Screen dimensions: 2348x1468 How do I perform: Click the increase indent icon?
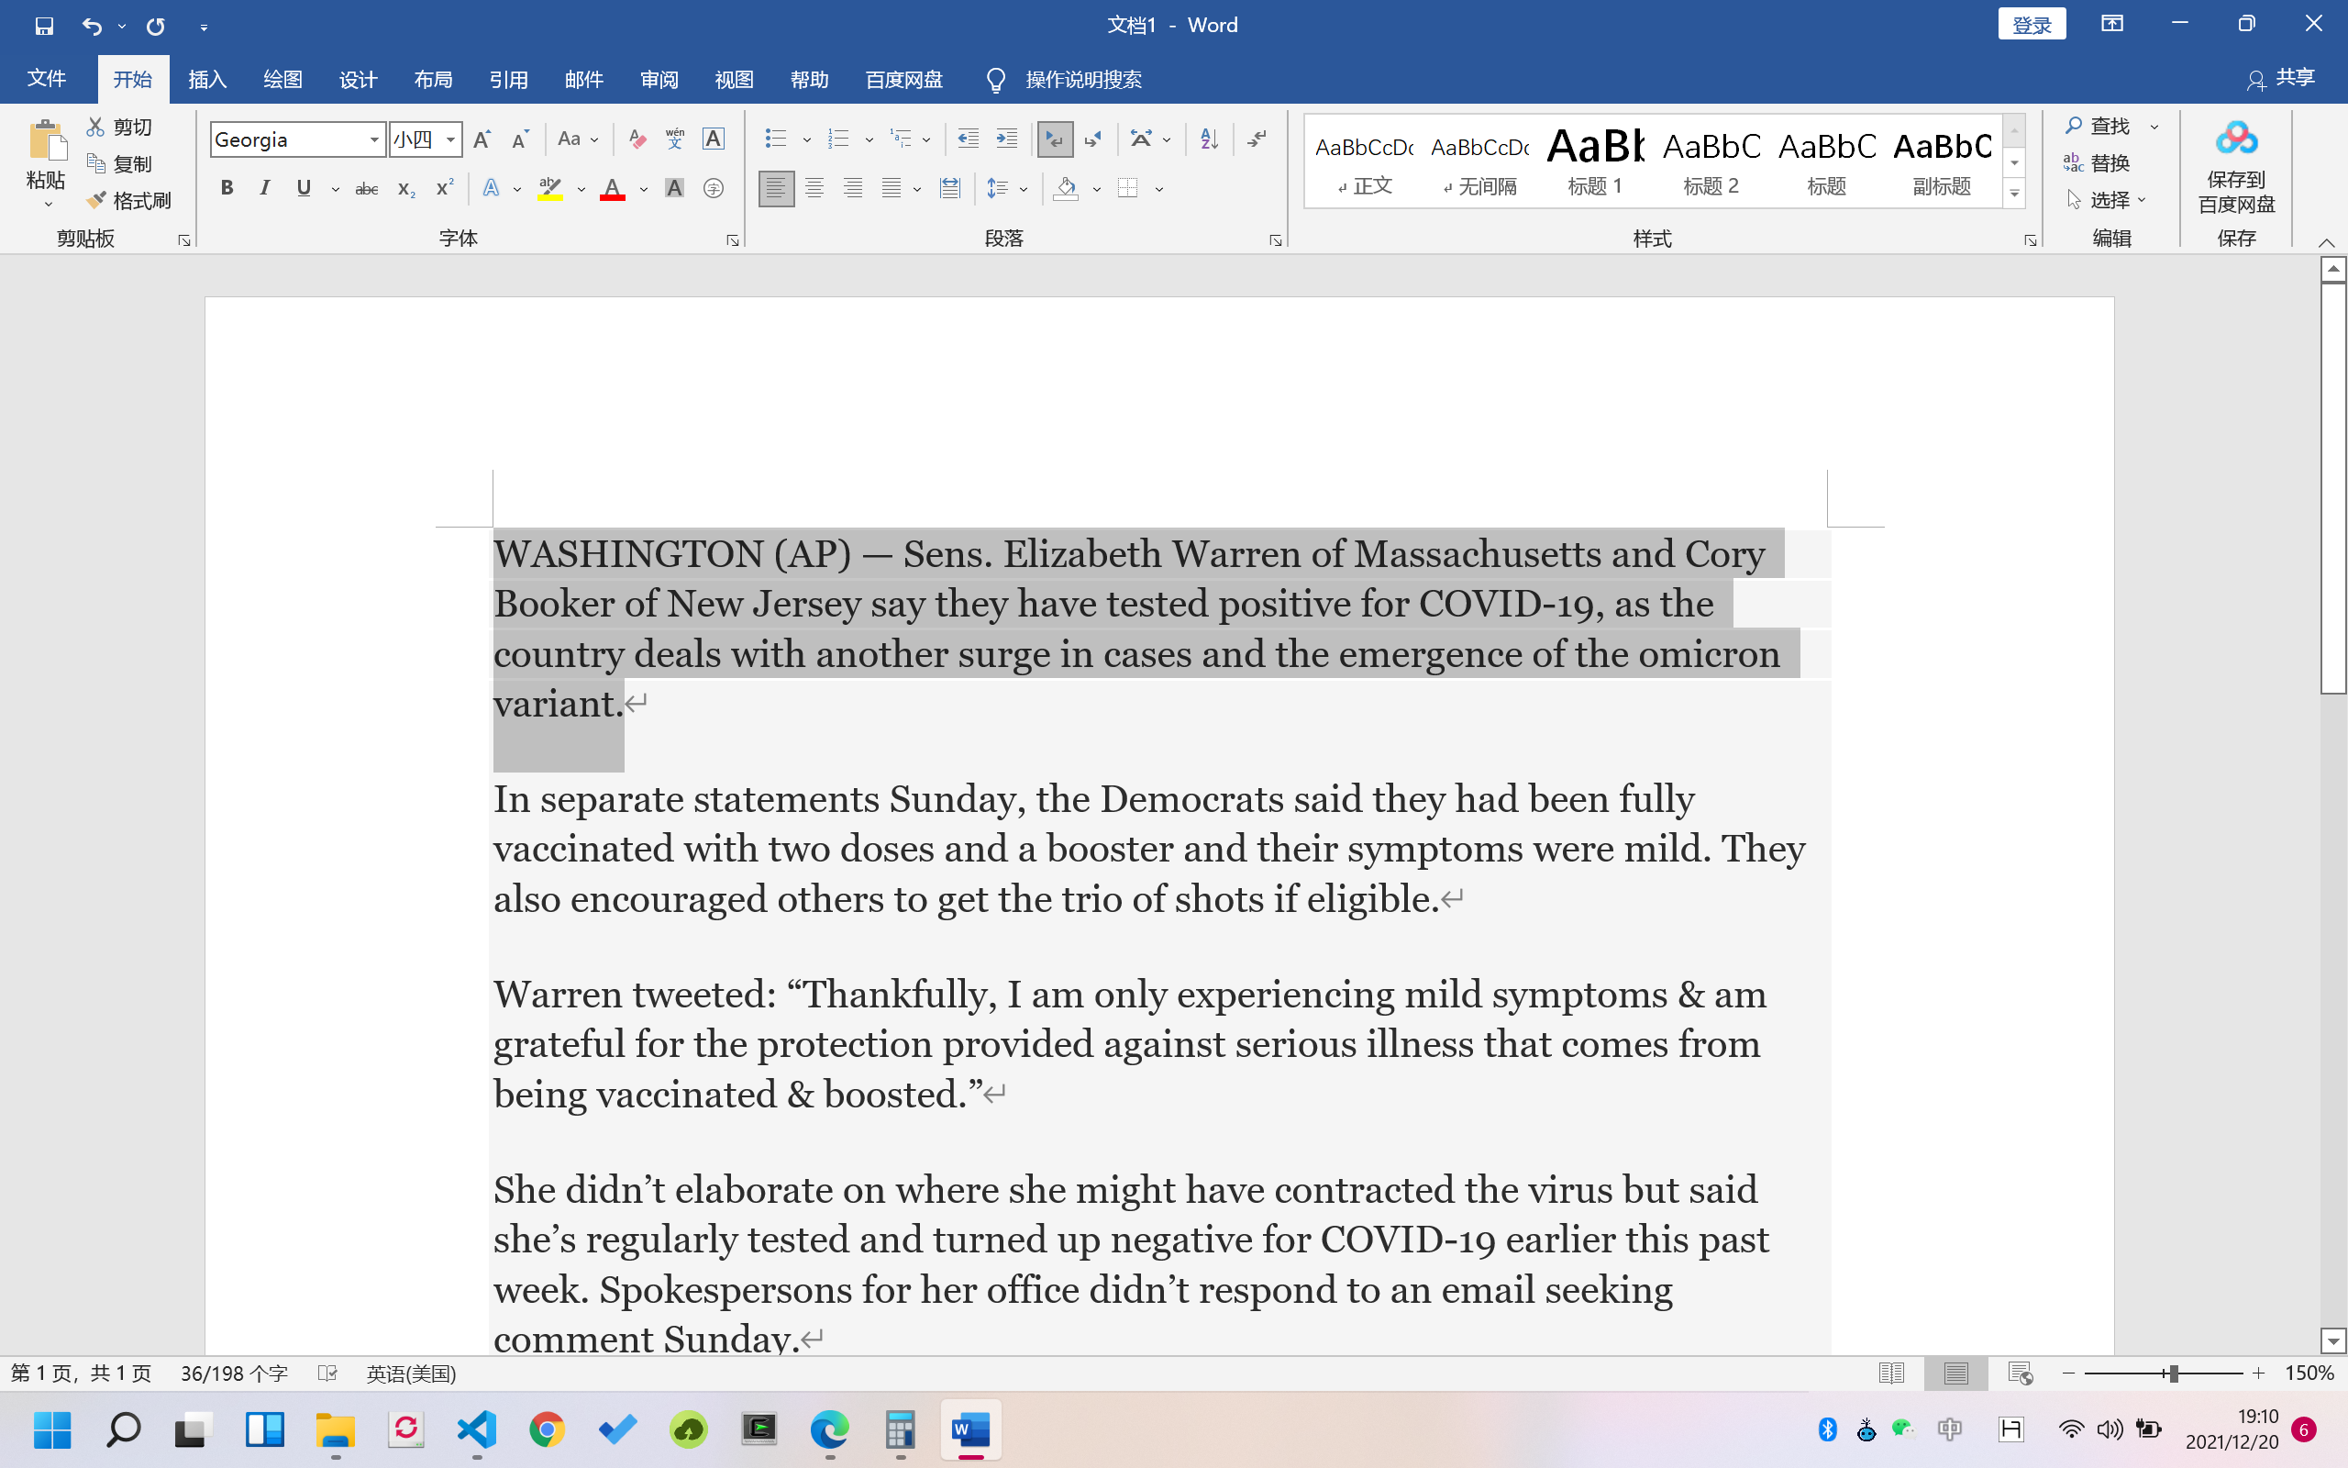pyautogui.click(x=1007, y=139)
